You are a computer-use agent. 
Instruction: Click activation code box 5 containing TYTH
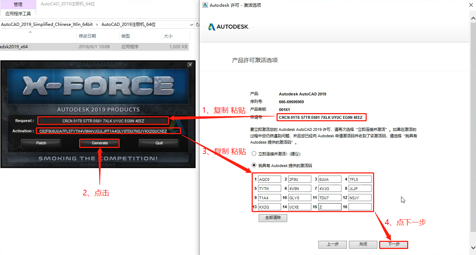pyautogui.click(x=269, y=188)
